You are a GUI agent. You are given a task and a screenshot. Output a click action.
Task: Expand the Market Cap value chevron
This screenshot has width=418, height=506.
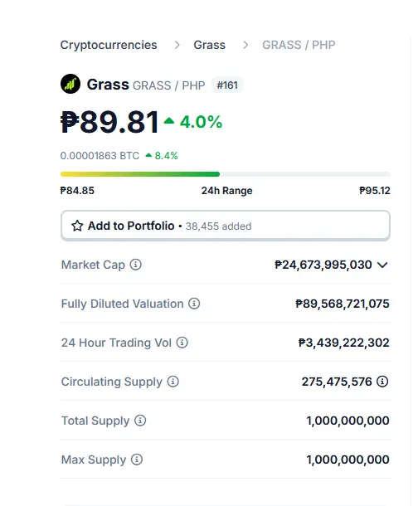pos(382,265)
